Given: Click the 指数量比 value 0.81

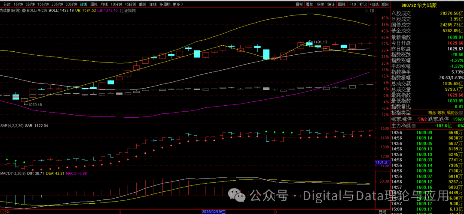Looking at the screenshot, I should point(459,107).
